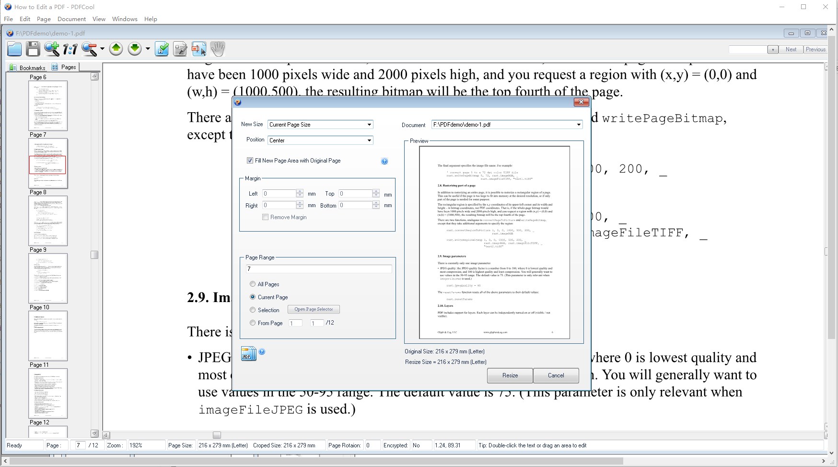The height and width of the screenshot is (467, 838).
Task: Go to previous page with green up arrow
Action: (116, 49)
